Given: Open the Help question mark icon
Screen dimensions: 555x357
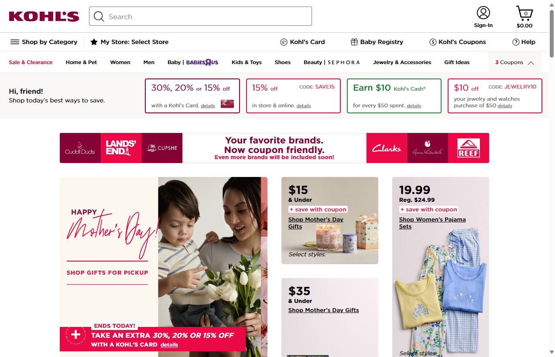Looking at the screenshot, I should tap(516, 42).
